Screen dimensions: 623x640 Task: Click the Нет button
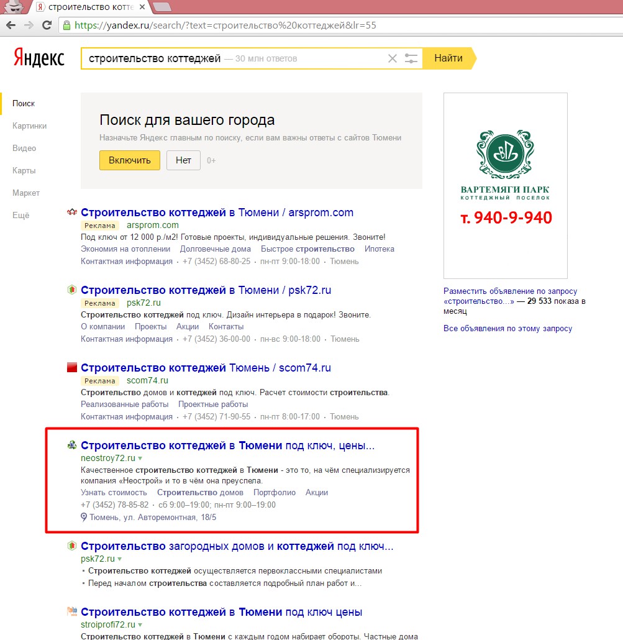[183, 160]
